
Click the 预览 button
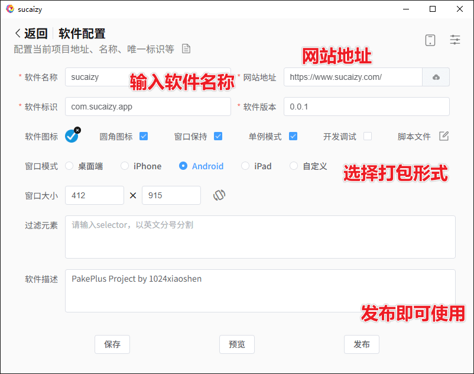tap(236, 344)
